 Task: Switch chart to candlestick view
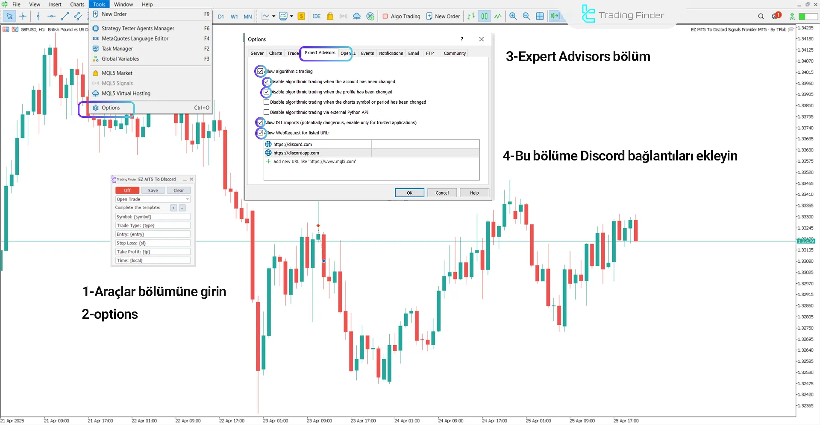coord(484,16)
